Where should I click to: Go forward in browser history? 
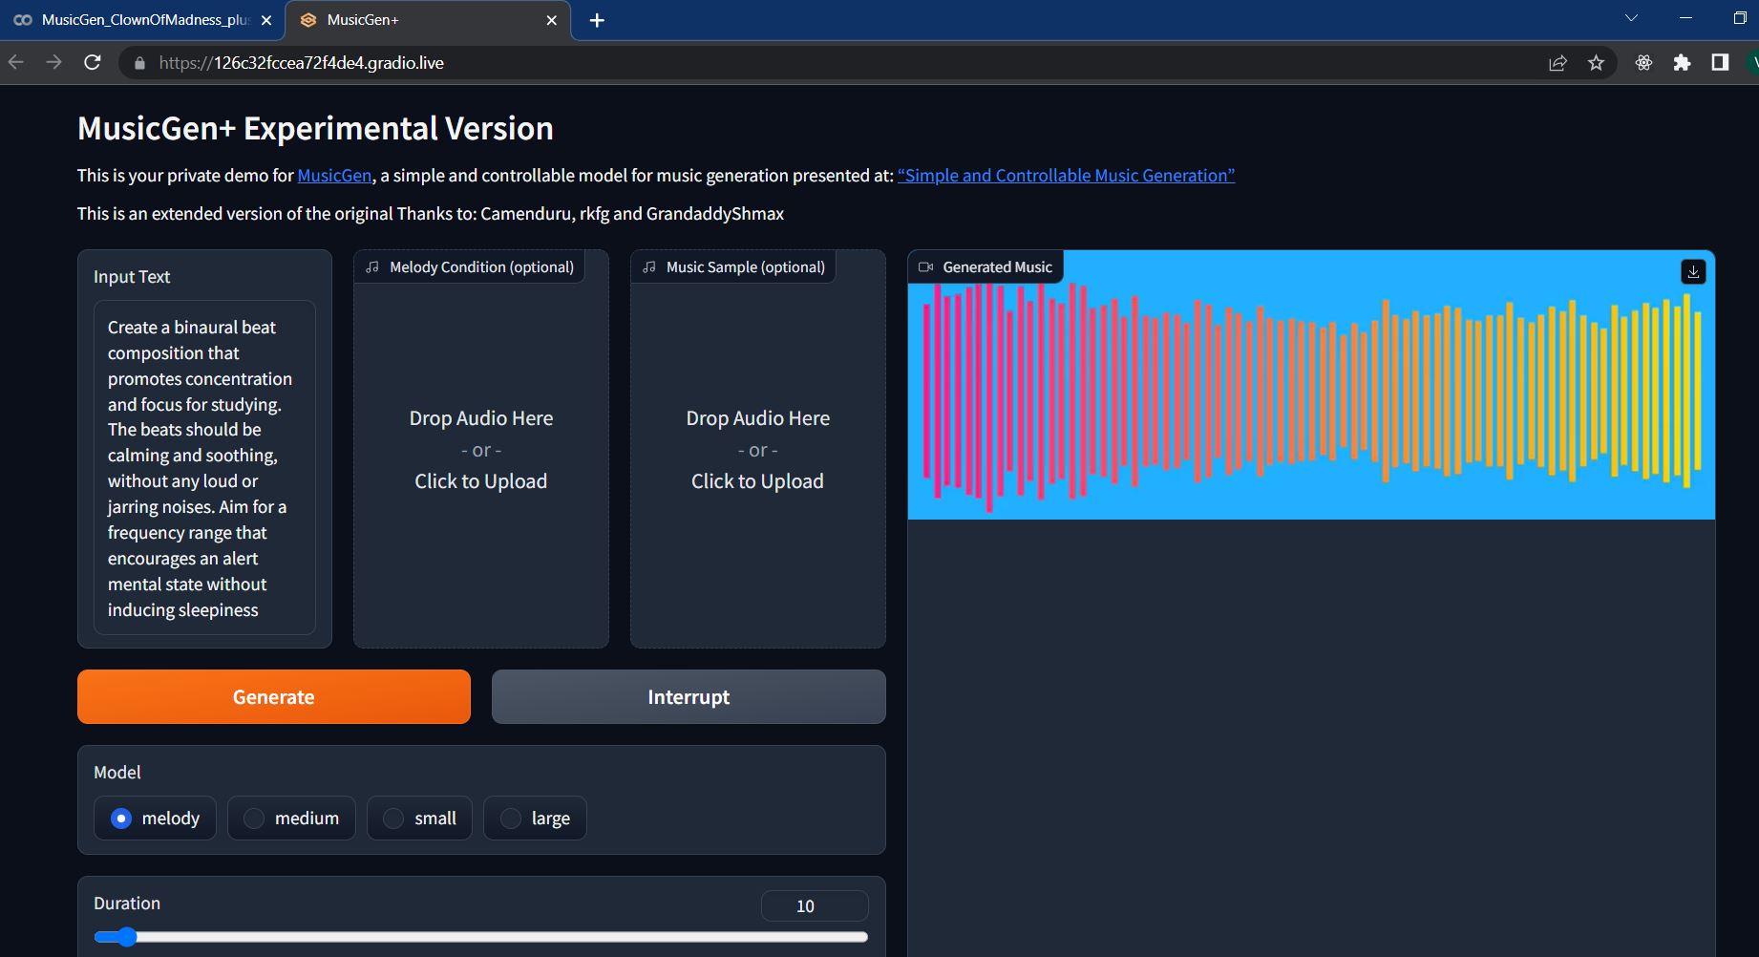(x=54, y=63)
